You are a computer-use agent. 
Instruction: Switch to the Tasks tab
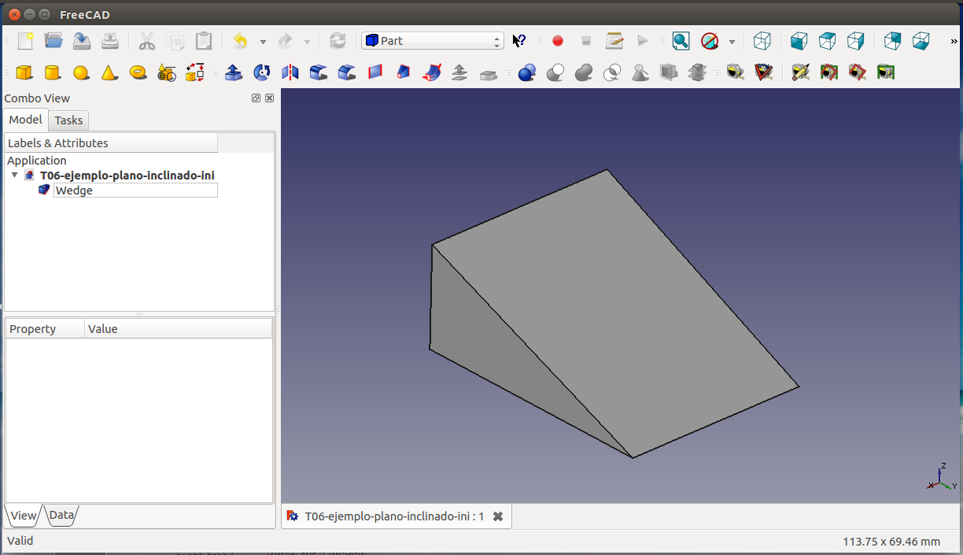coord(68,120)
